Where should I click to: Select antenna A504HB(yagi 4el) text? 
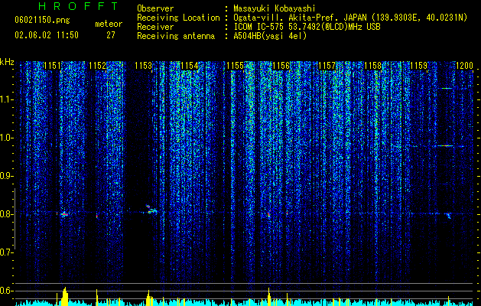coord(270,36)
